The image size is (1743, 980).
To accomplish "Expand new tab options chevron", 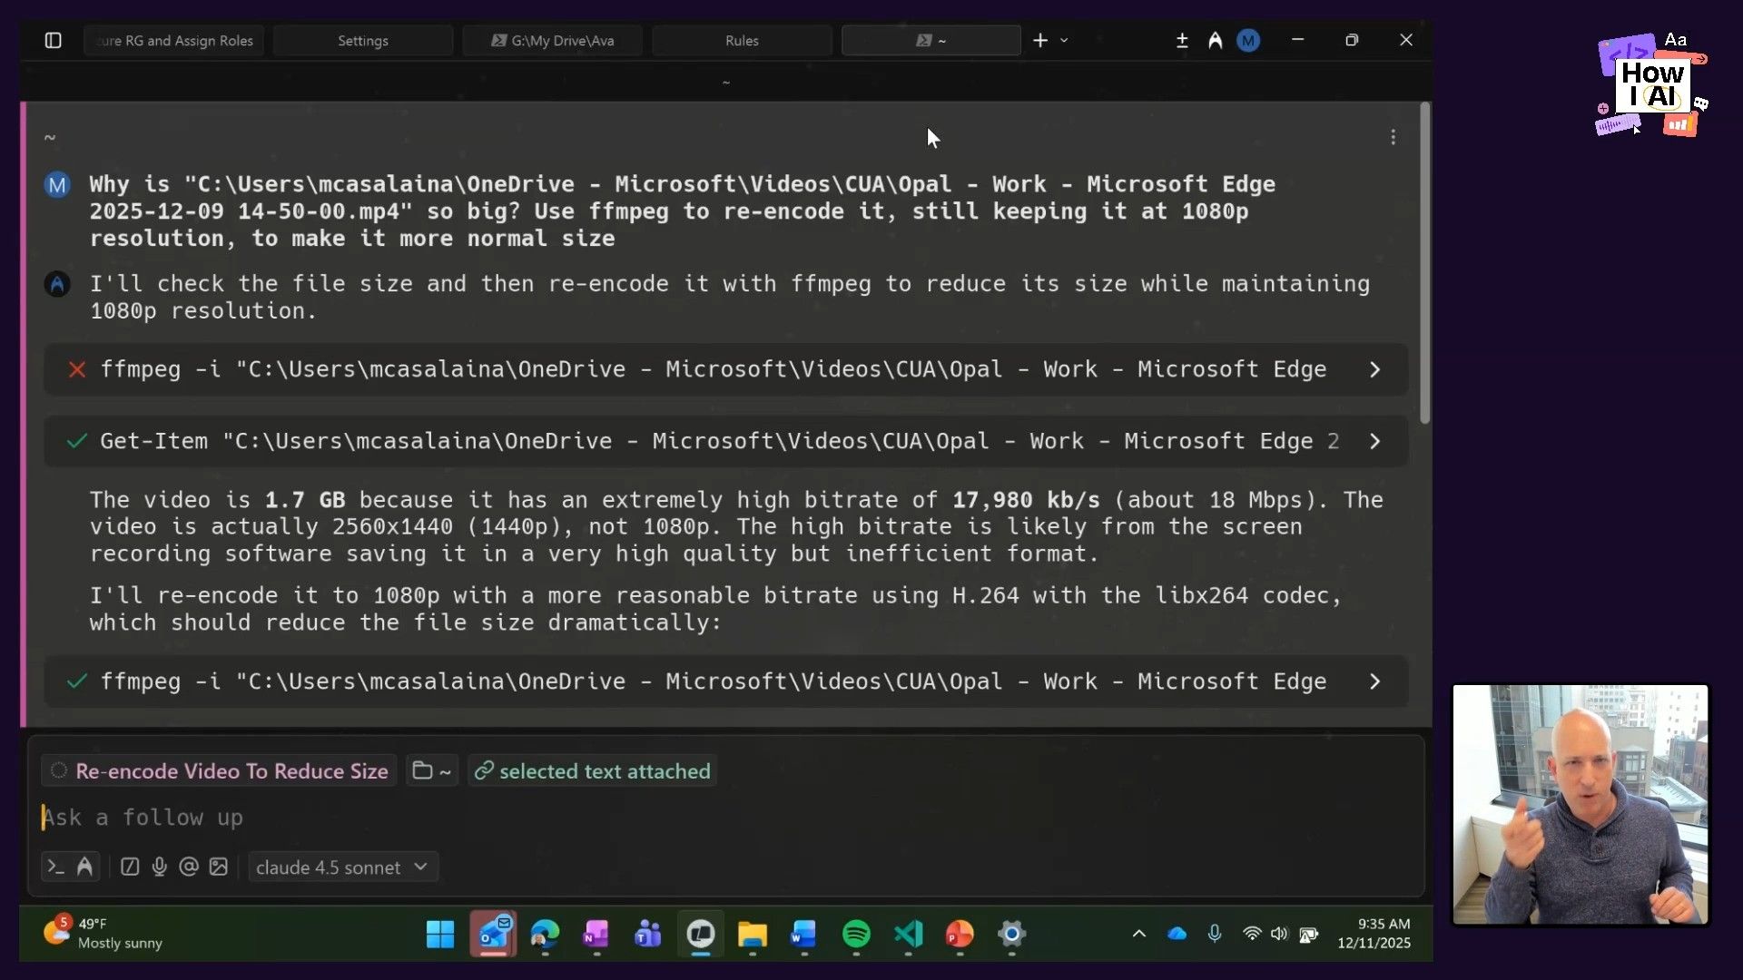I will 1064,41.
